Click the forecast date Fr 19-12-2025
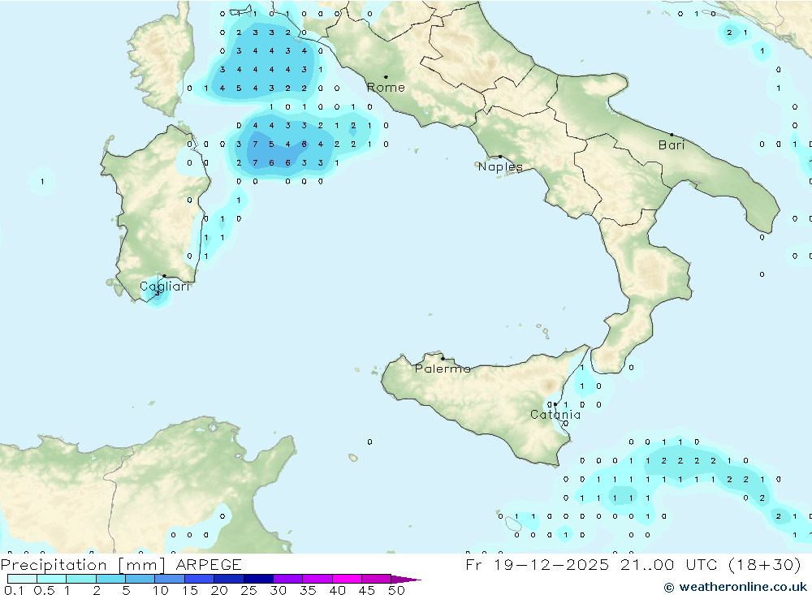The width and height of the screenshot is (812, 595). pos(537,565)
